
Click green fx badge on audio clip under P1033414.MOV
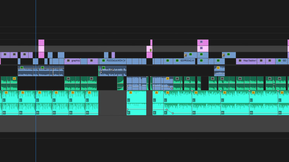[103, 68]
